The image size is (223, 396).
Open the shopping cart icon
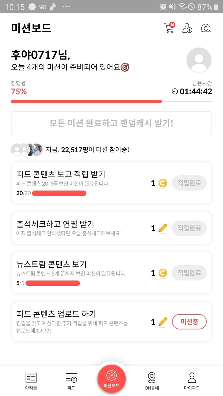point(169,28)
